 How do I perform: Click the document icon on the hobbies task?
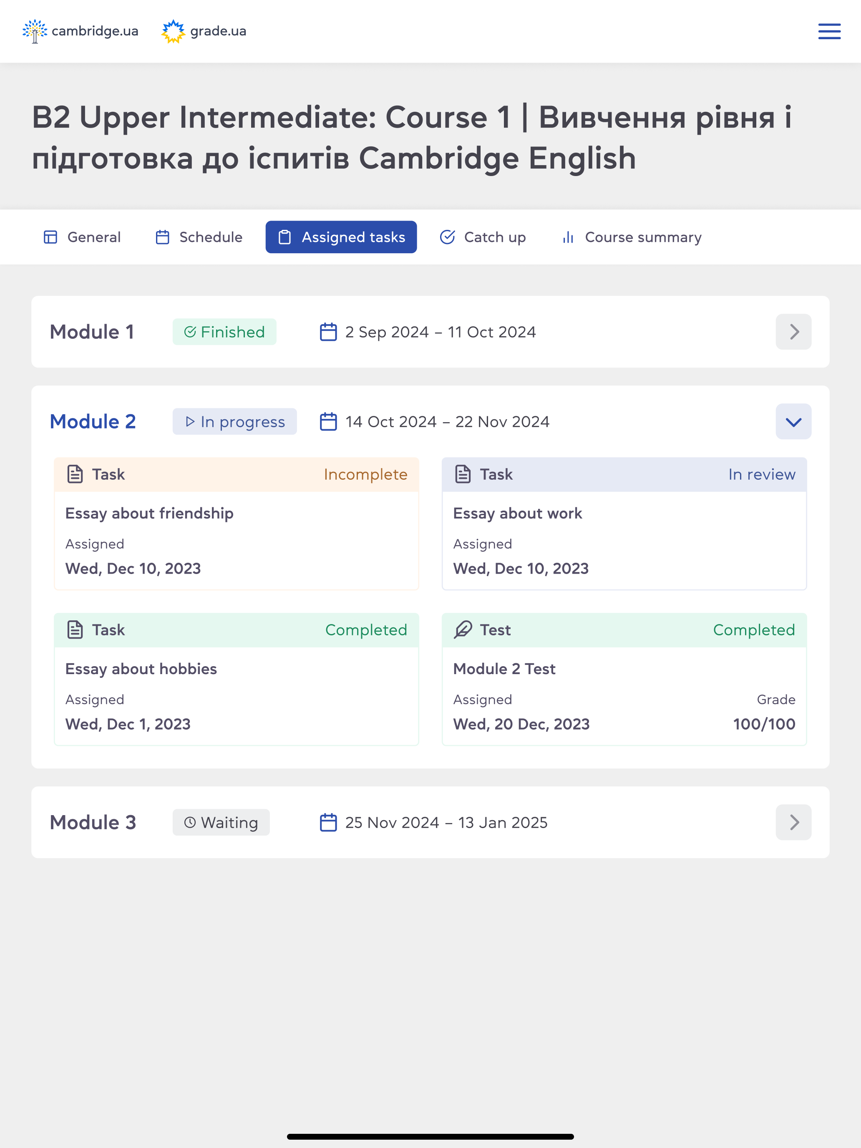click(x=75, y=630)
